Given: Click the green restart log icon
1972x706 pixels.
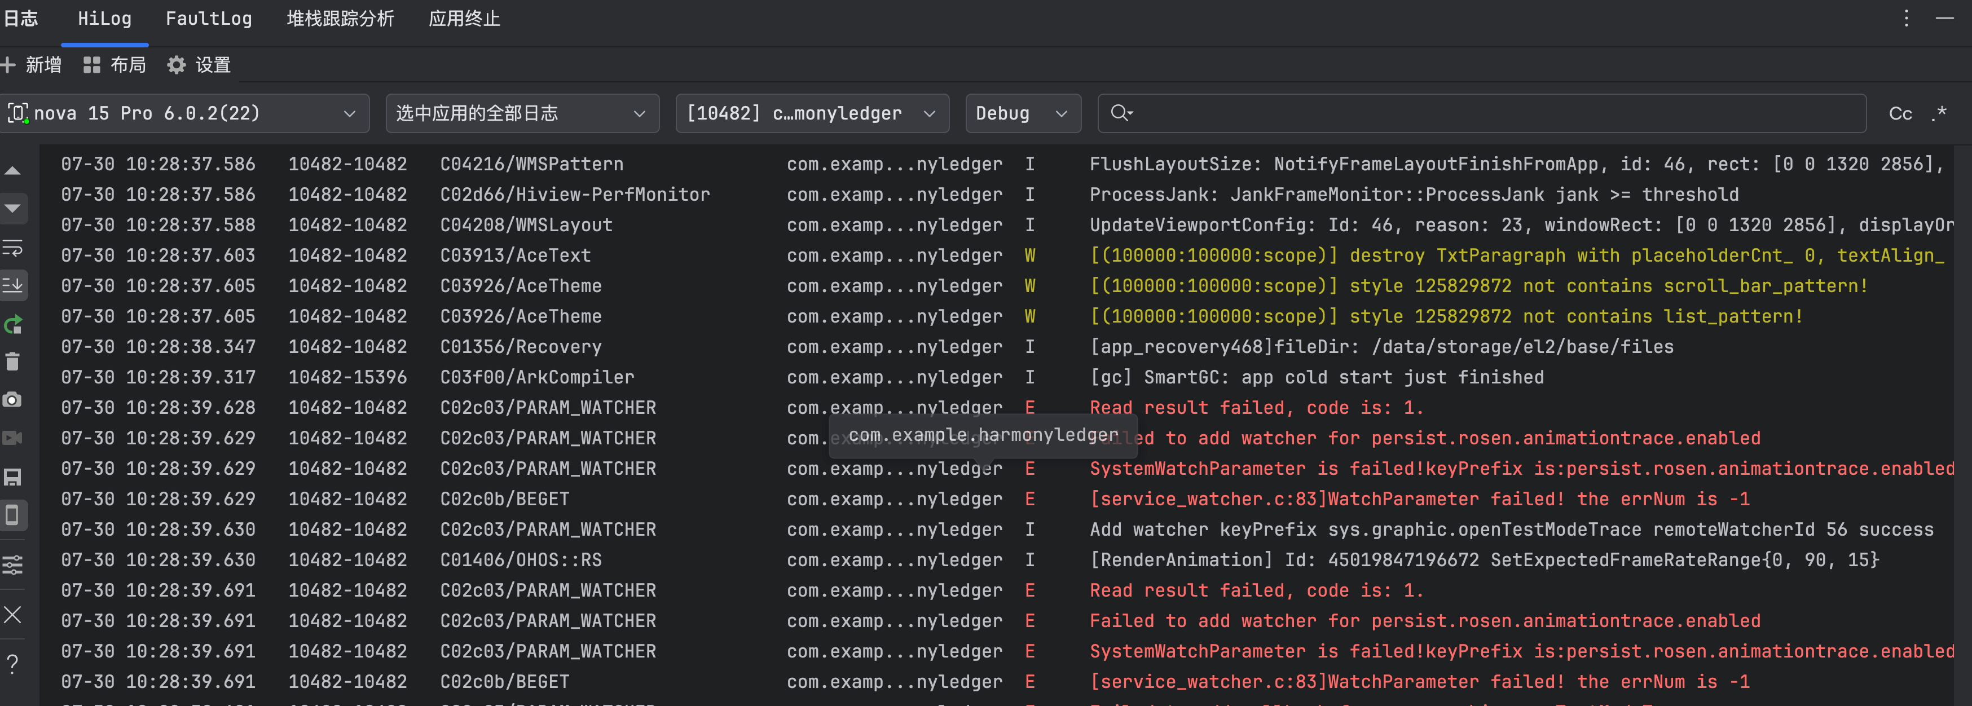Looking at the screenshot, I should tap(12, 324).
